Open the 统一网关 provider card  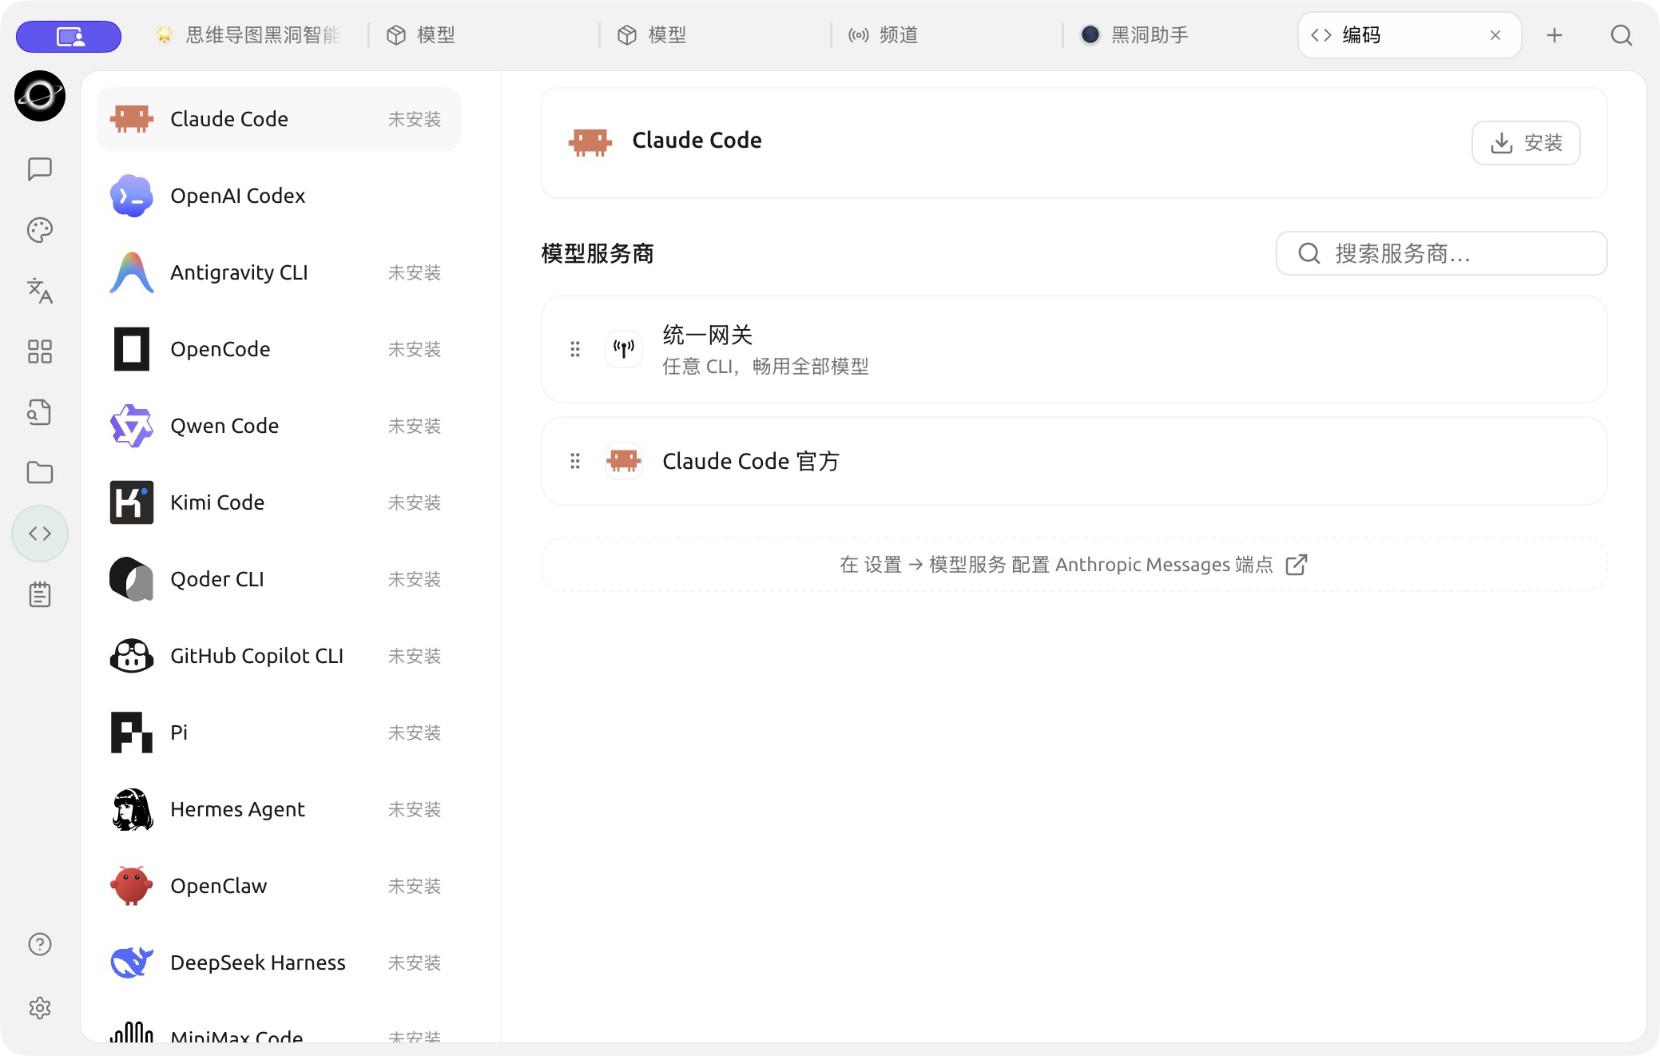point(1074,349)
